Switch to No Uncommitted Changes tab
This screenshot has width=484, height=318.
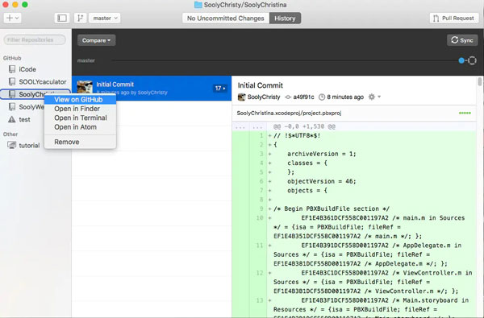(226, 19)
